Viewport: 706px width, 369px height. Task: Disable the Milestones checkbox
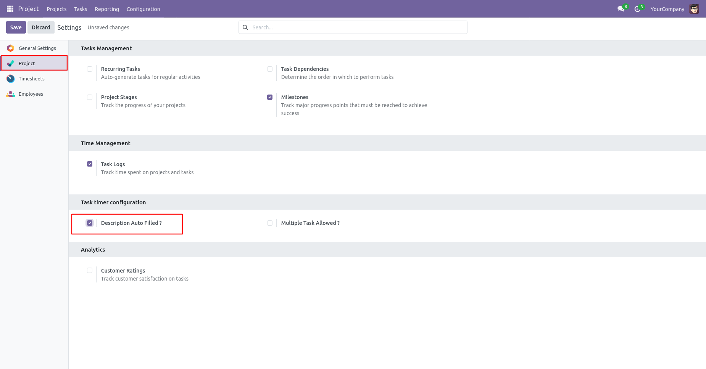[270, 97]
